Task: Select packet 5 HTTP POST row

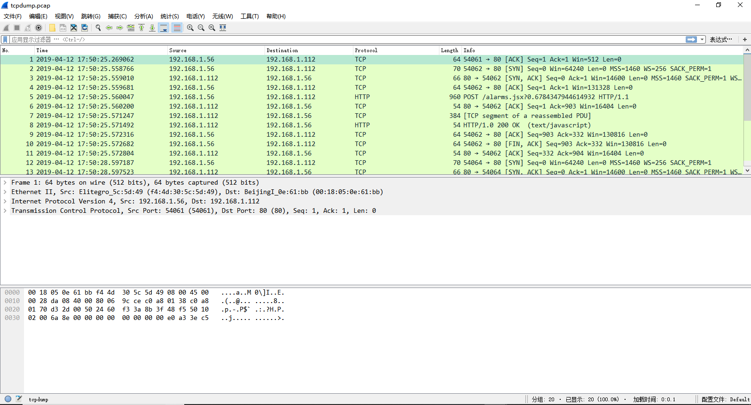Action: coord(372,97)
